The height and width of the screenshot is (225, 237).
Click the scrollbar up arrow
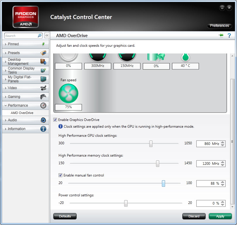point(232,56)
